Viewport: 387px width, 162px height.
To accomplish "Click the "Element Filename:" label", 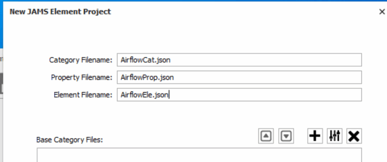I will 83,95.
